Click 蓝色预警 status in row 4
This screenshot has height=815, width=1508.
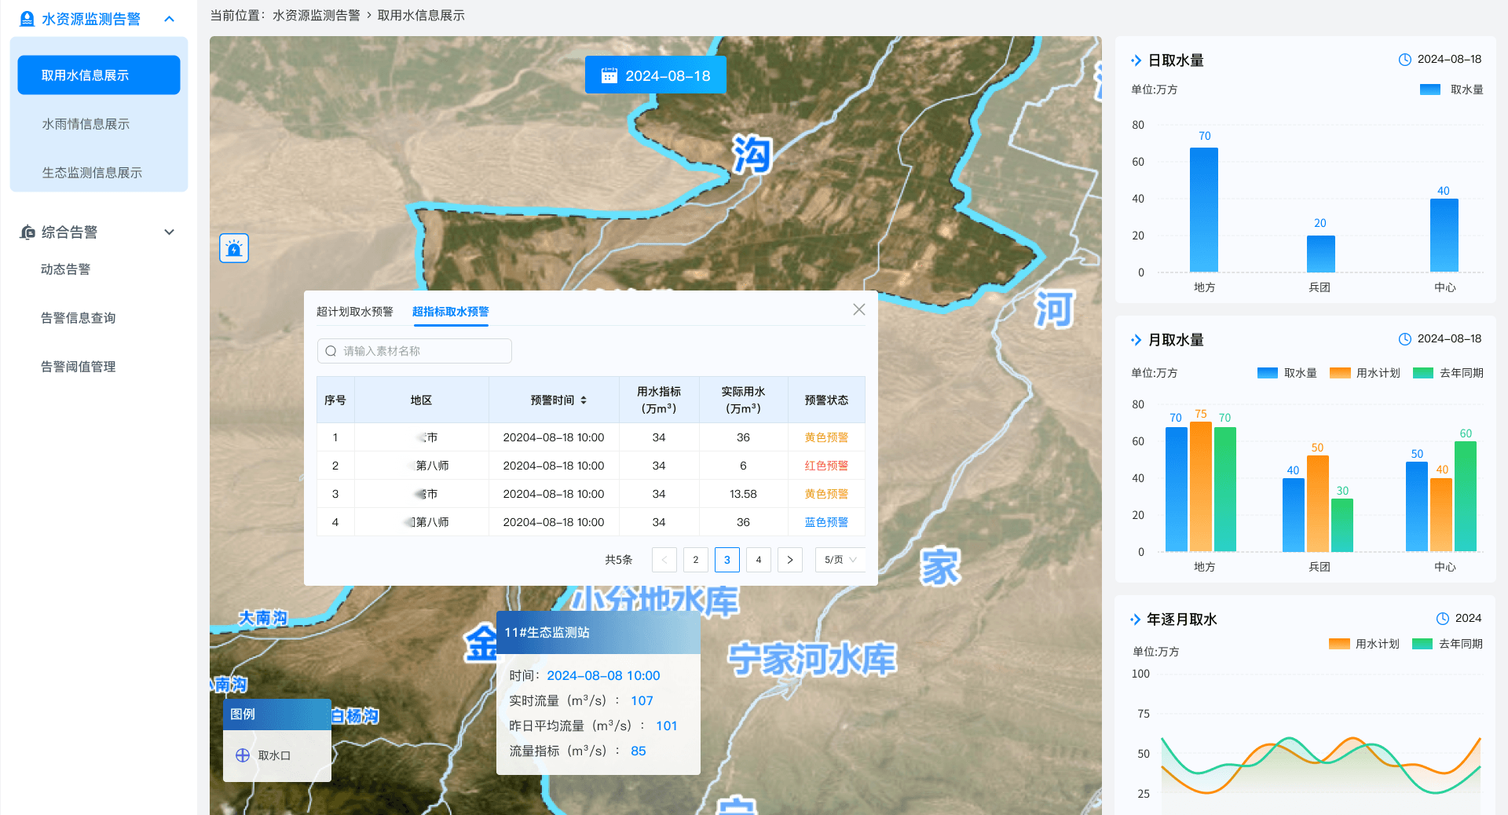pyautogui.click(x=826, y=522)
